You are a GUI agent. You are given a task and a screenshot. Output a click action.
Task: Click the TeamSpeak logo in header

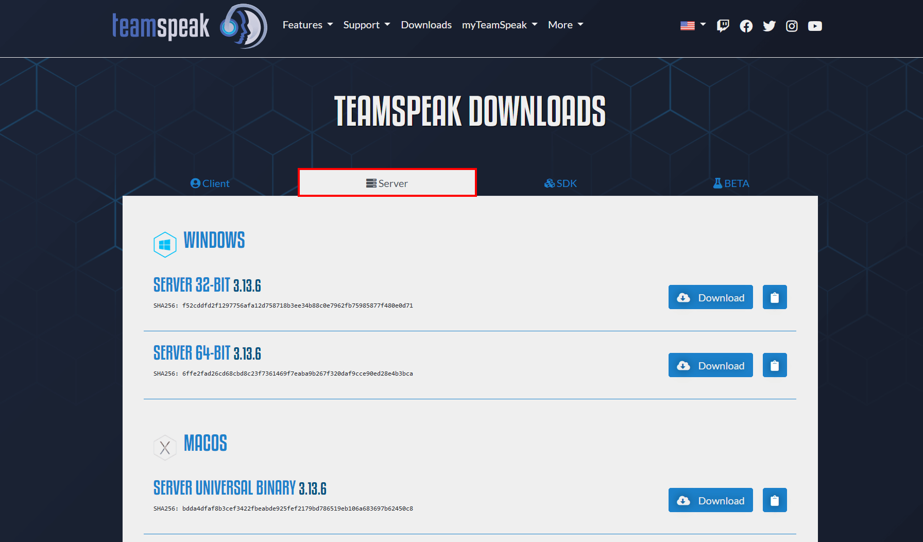(x=190, y=26)
